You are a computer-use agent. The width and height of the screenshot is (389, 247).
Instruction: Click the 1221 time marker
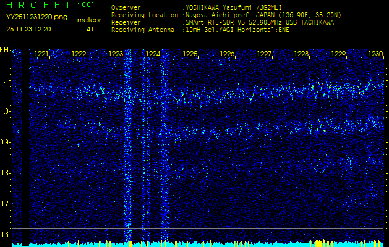(42, 54)
